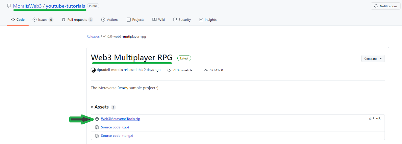Open the Security tab
This screenshot has width=402, height=144.
pos(182,20)
